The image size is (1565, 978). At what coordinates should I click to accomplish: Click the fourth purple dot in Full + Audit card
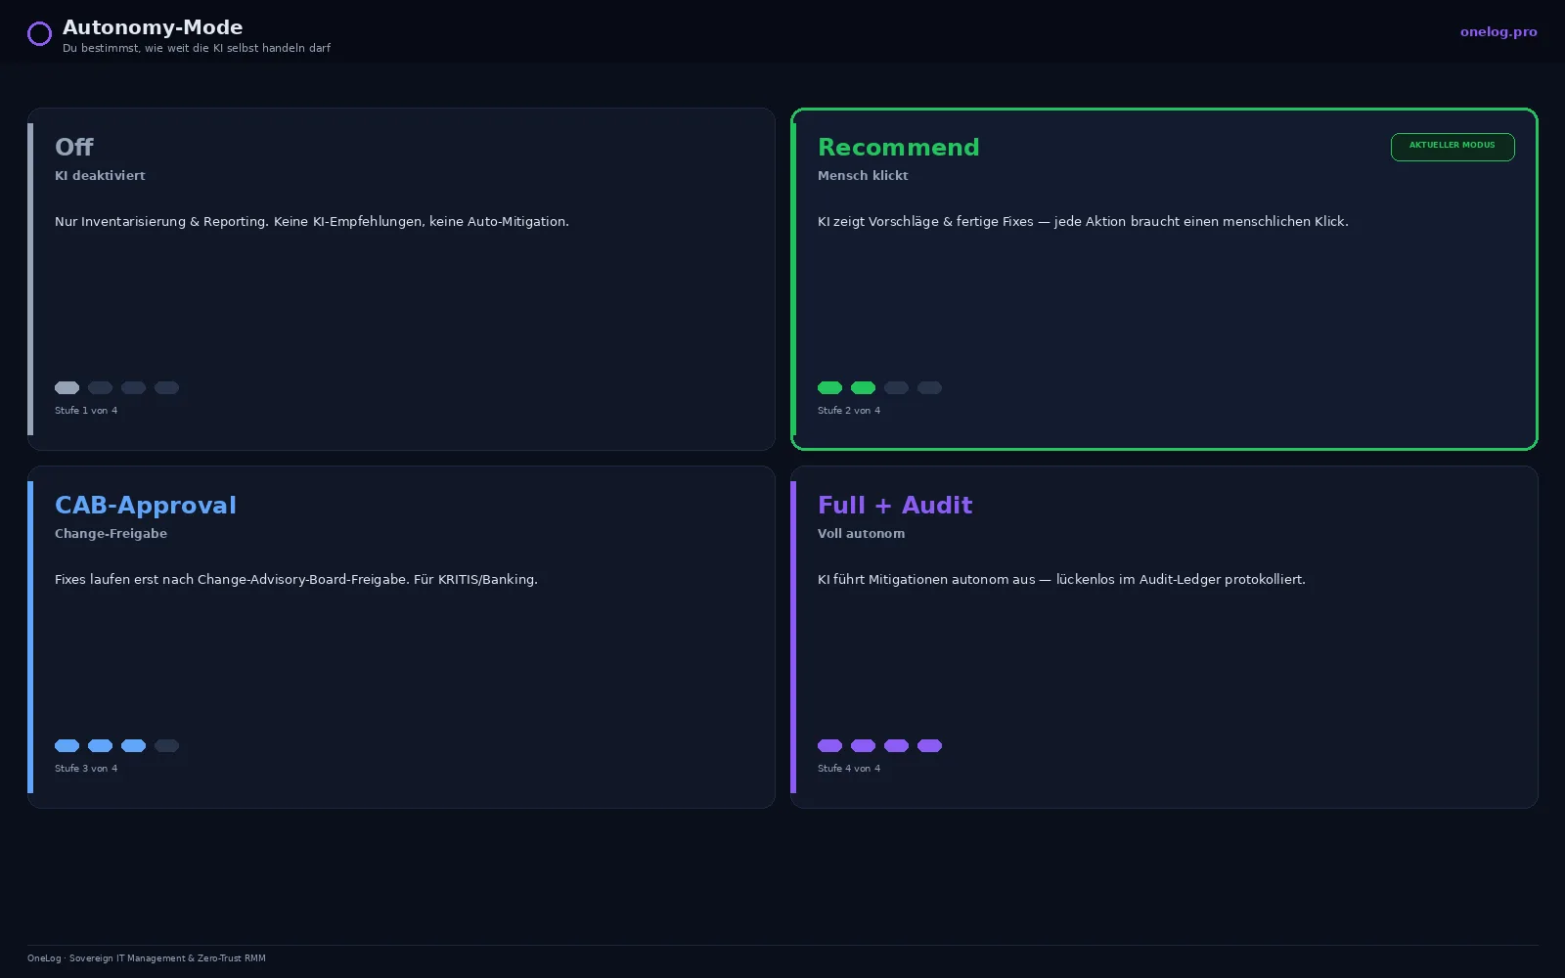(x=930, y=746)
